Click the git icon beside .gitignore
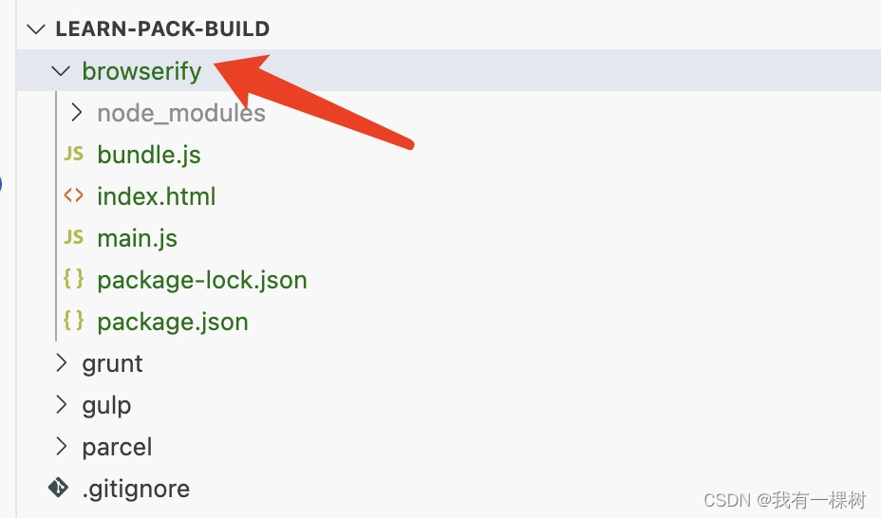 point(59,488)
